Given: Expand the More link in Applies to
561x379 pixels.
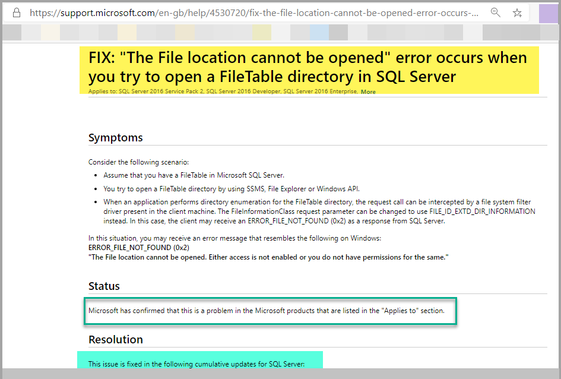Looking at the screenshot, I should (x=368, y=91).
